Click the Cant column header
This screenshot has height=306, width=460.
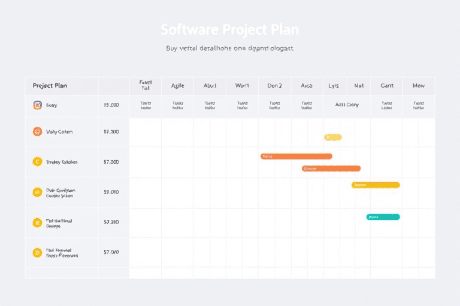(387, 85)
